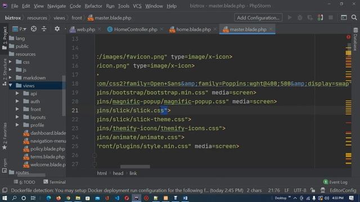360x202 pixels.
Task: Expand the css folder
Action: 10,62
